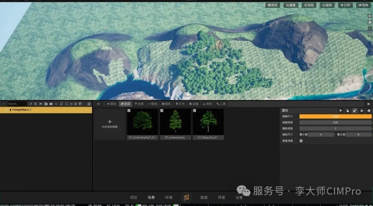Switch to the 路线 route tab
This screenshot has width=373, height=206.
(153, 104)
